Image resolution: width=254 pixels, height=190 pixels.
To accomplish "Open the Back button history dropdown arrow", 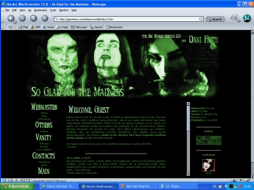I will pyautogui.click(x=15, y=22).
